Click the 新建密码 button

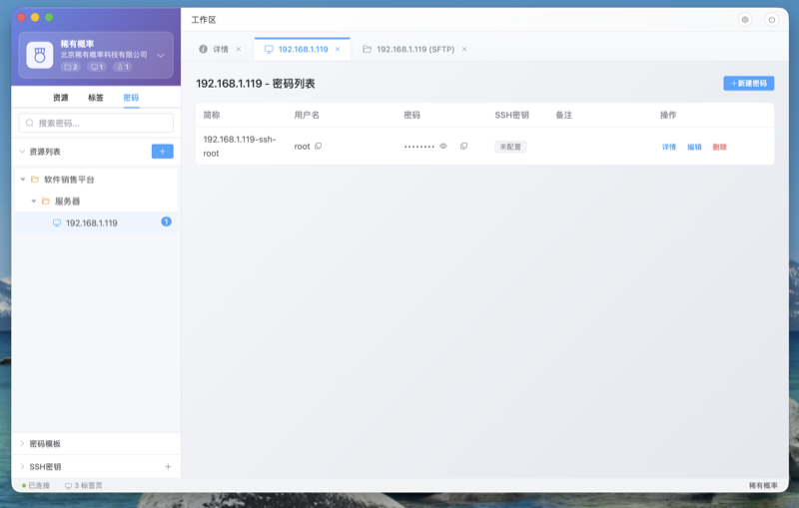[x=748, y=84]
